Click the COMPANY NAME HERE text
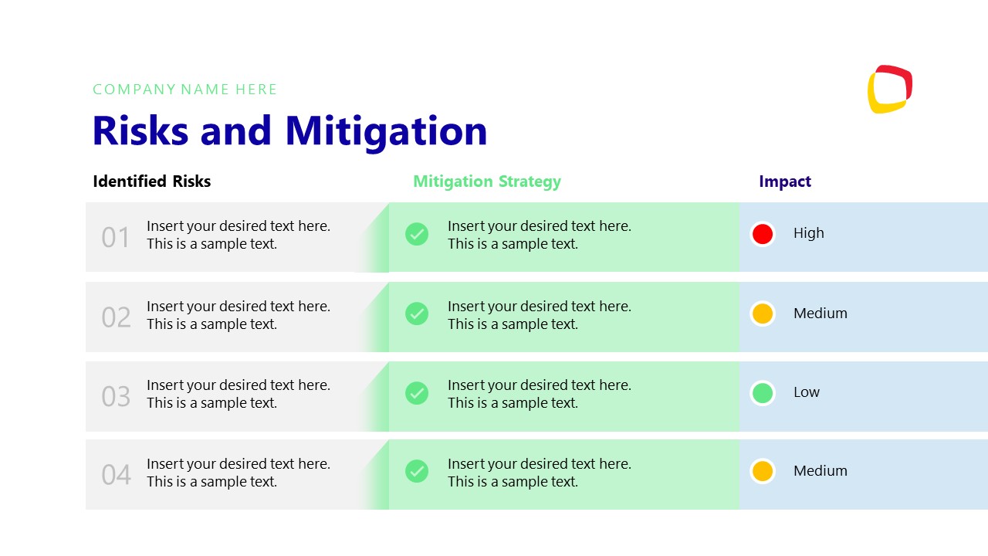The height and width of the screenshot is (556, 988). 184,90
